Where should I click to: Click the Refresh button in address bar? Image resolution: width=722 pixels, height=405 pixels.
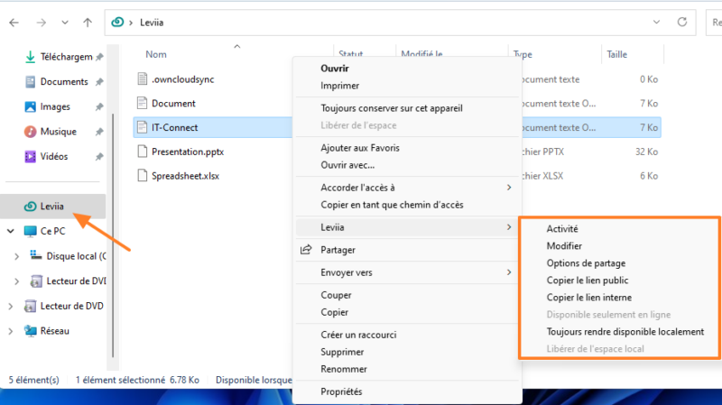pos(690,22)
